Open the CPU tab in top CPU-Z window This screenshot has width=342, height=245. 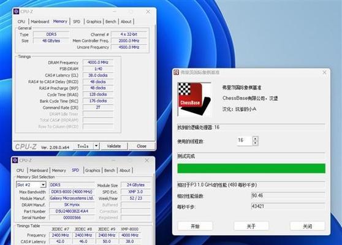(21, 21)
